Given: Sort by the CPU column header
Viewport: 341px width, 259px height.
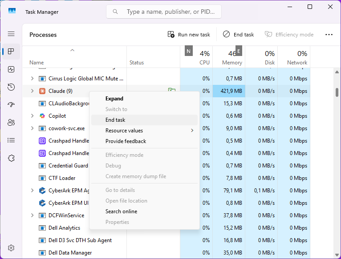Looking at the screenshot, I should pyautogui.click(x=196, y=57).
